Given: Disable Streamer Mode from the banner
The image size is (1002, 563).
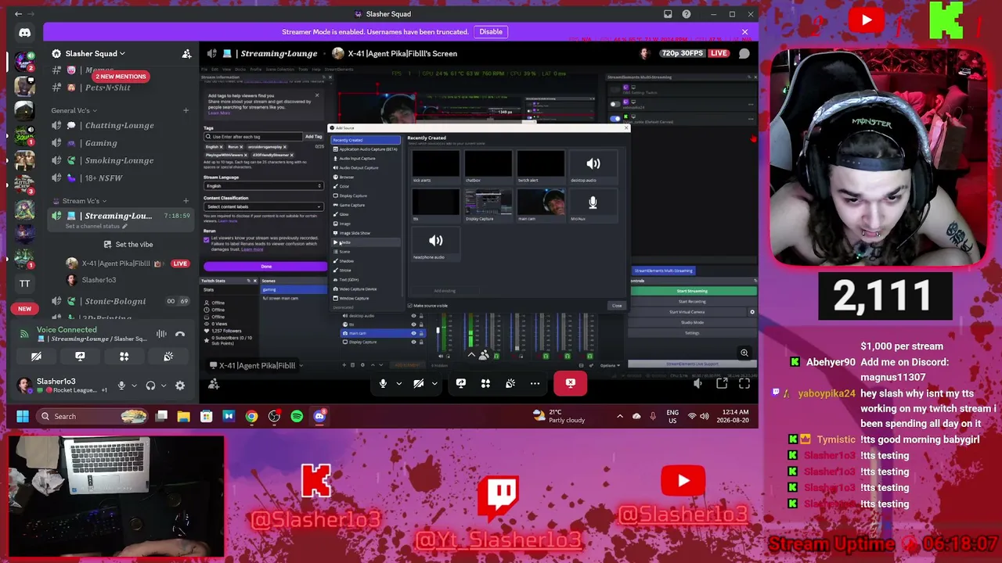Looking at the screenshot, I should click(491, 32).
